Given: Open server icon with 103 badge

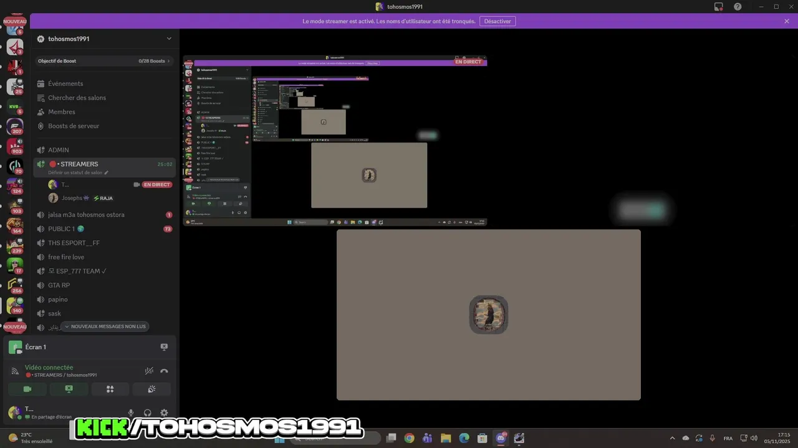Looking at the screenshot, I should pyautogui.click(x=15, y=206).
